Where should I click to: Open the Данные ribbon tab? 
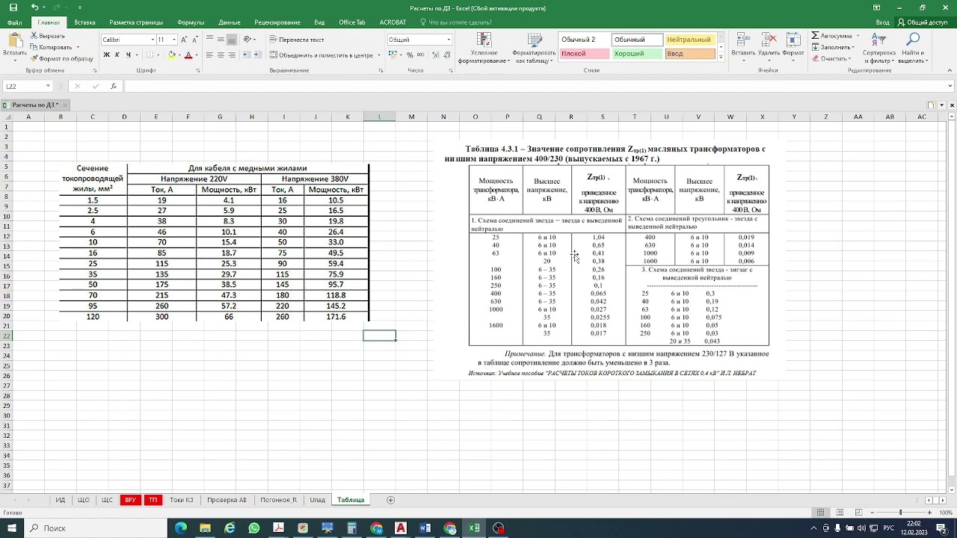[x=230, y=22]
